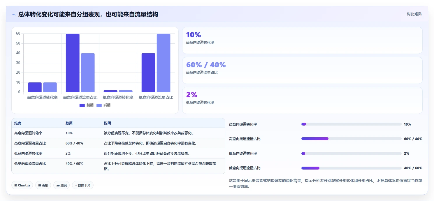Viewport: 434px width, 201px height.
Task: Click the 2% data card
Action: [x=302, y=100]
